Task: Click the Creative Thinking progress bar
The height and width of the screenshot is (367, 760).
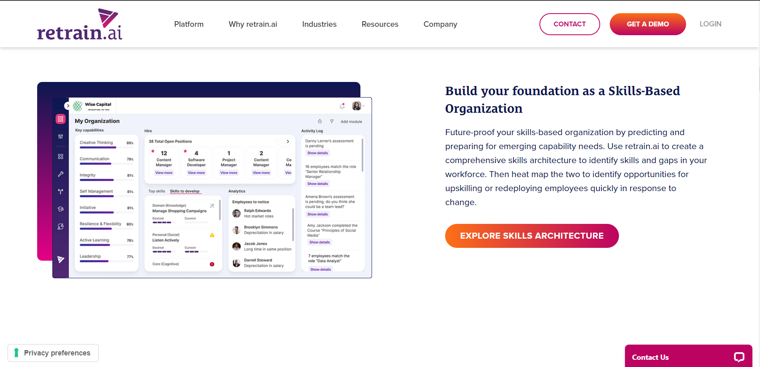Action: coord(106,148)
